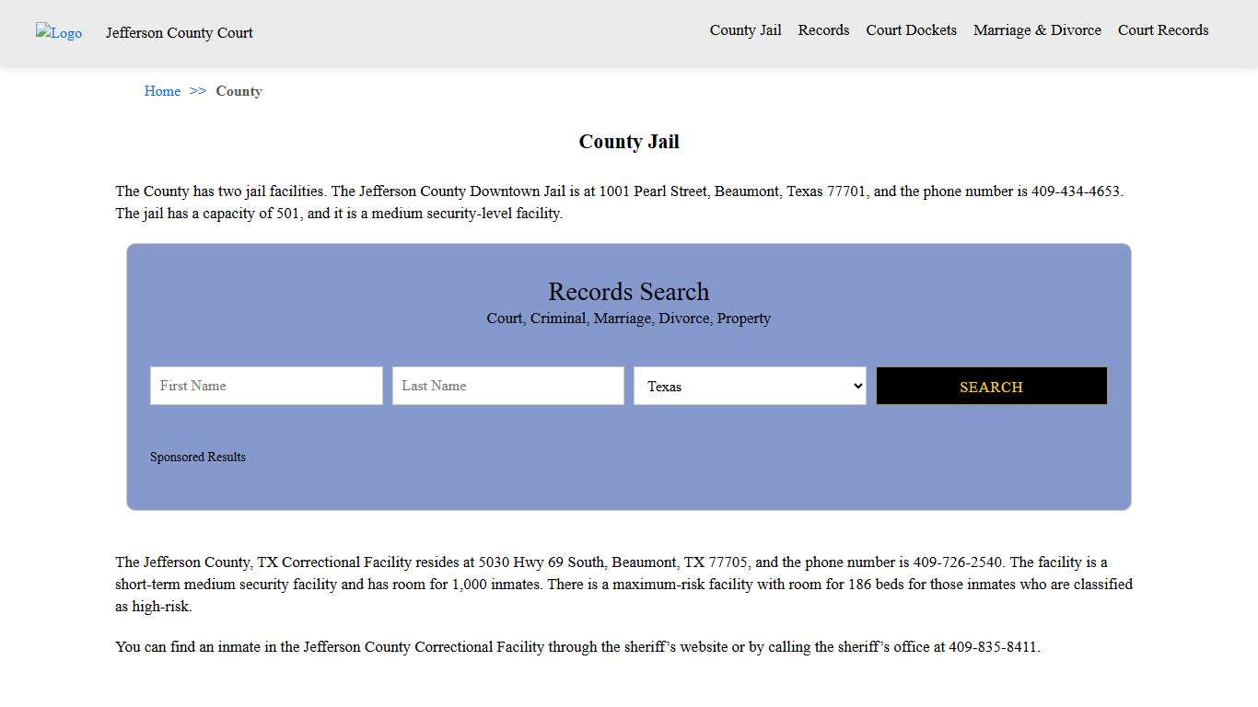Open Court Dockets from the top navigation
The width and height of the screenshot is (1258, 707).
[x=911, y=29]
